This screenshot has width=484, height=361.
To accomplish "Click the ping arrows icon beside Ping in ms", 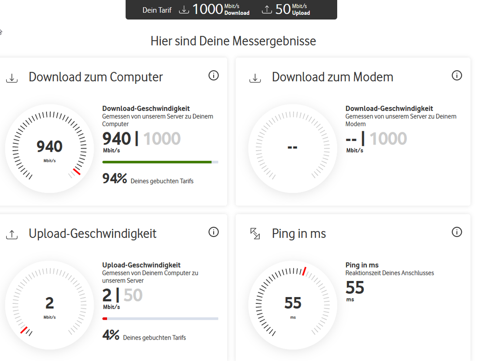I will (x=255, y=234).
